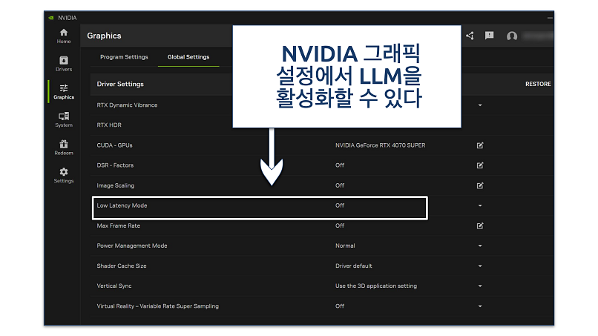Image resolution: width=598 pixels, height=336 pixels.
Task: Open the System sidebar icon
Action: pos(63,119)
